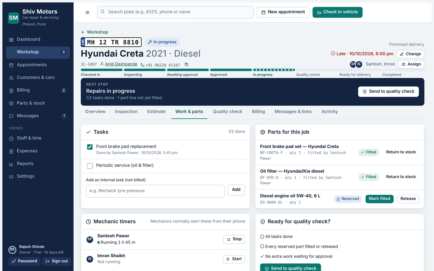
Task: Open Settings page
Action: point(38,176)
